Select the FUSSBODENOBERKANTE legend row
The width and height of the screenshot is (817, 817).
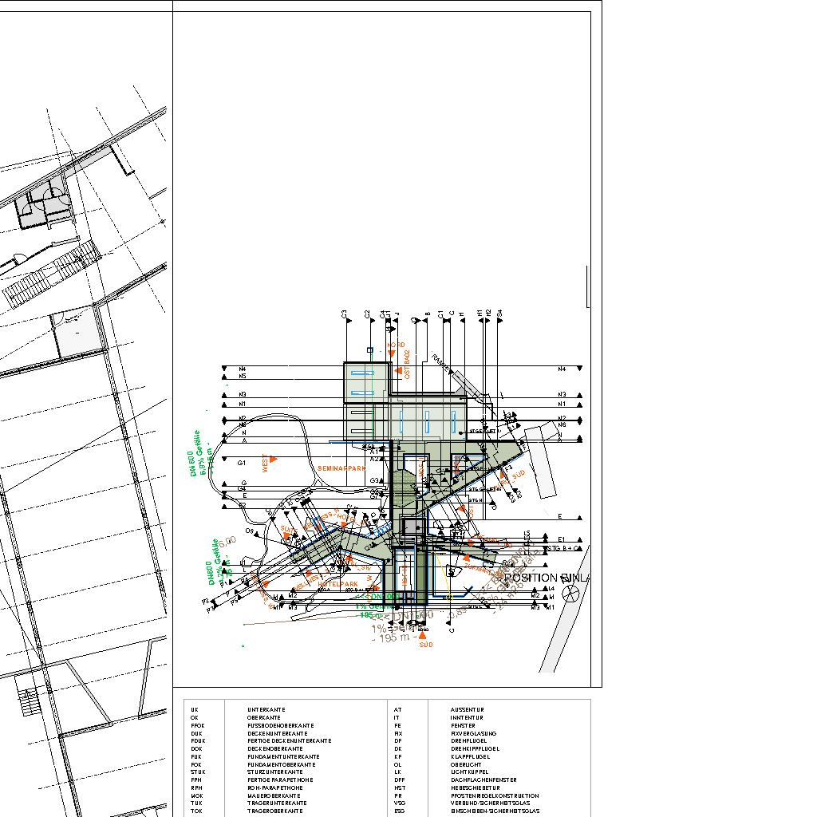[x=279, y=725]
